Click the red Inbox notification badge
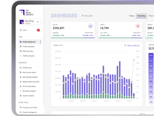This screenshot has width=154, height=116. tap(38, 30)
